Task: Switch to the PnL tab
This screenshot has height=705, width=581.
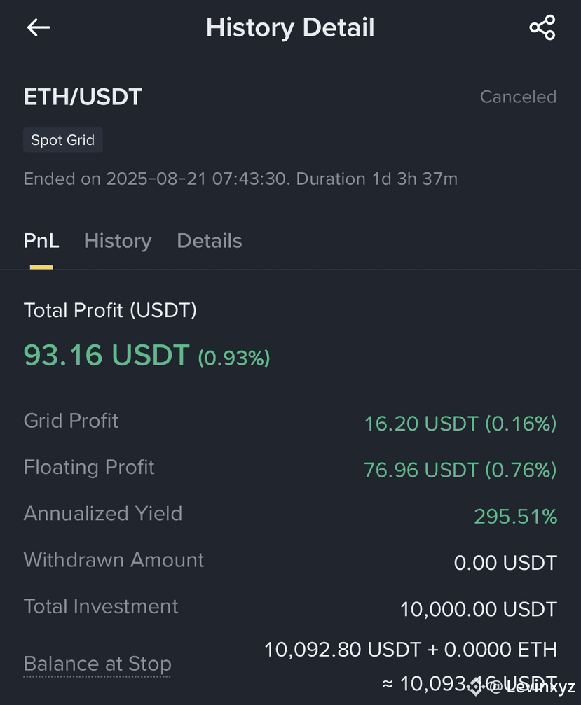Action: point(41,241)
